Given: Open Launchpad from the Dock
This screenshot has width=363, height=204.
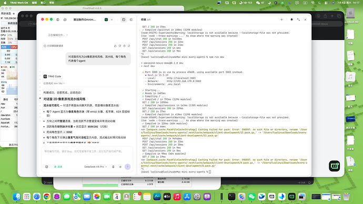Looking at the screenshot, I should coord(27,197).
